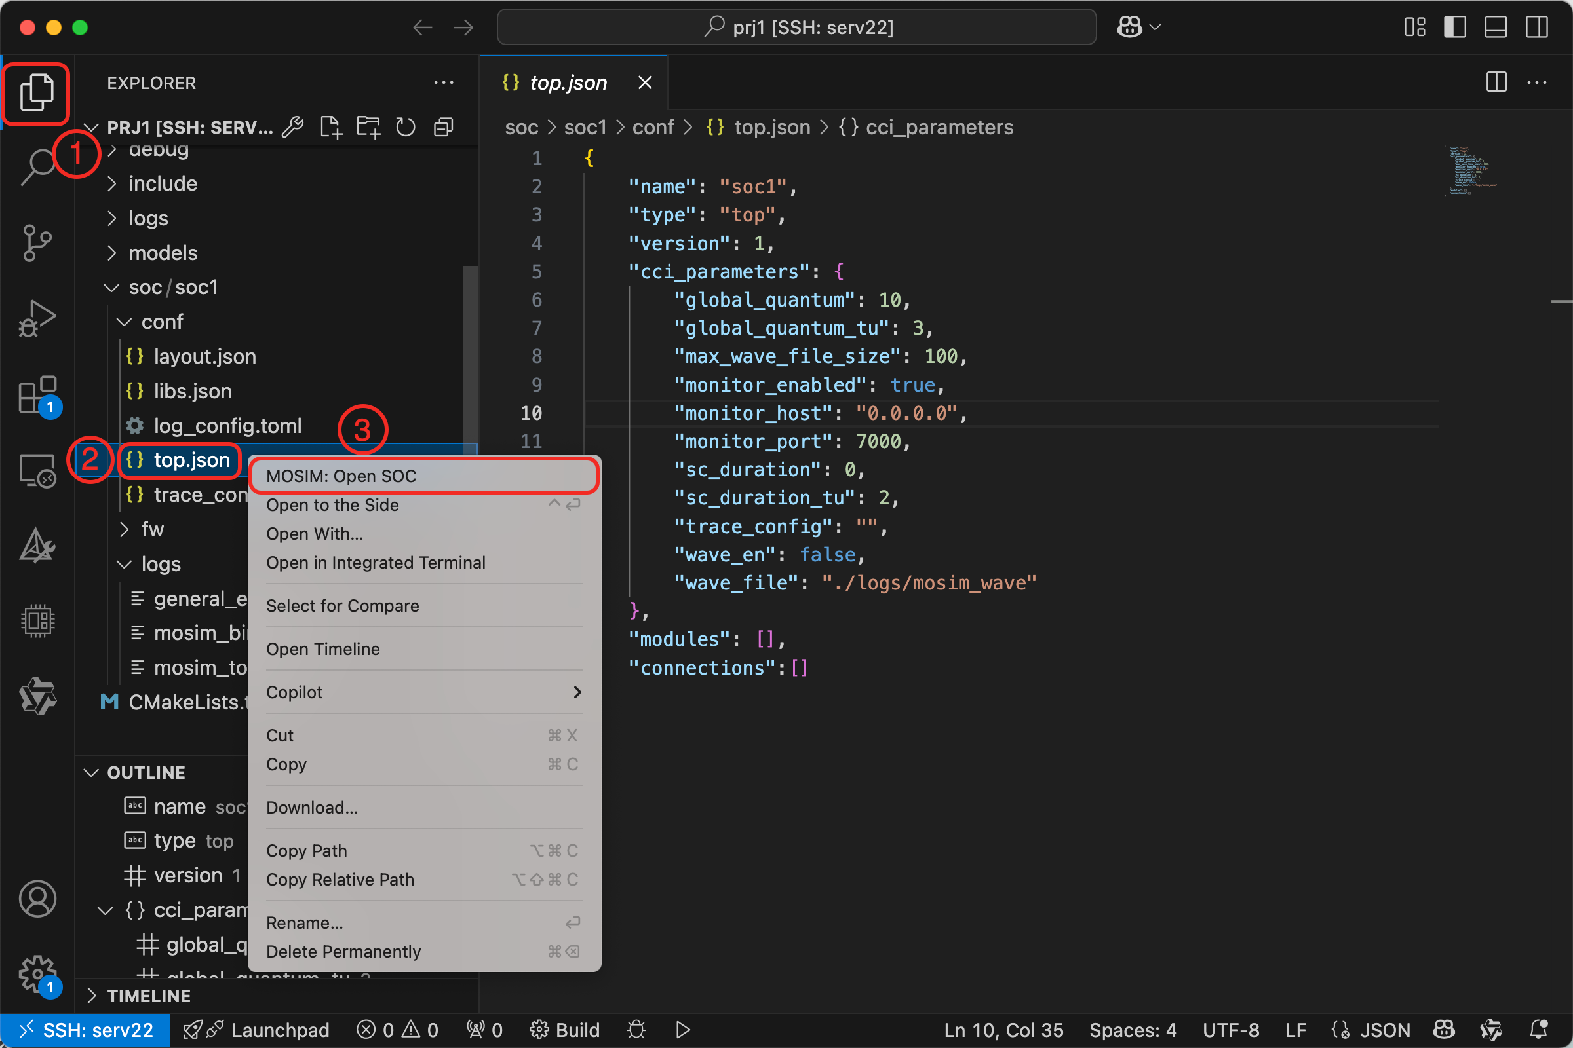
Task: Open errors and warnings status item
Action: click(x=397, y=1030)
